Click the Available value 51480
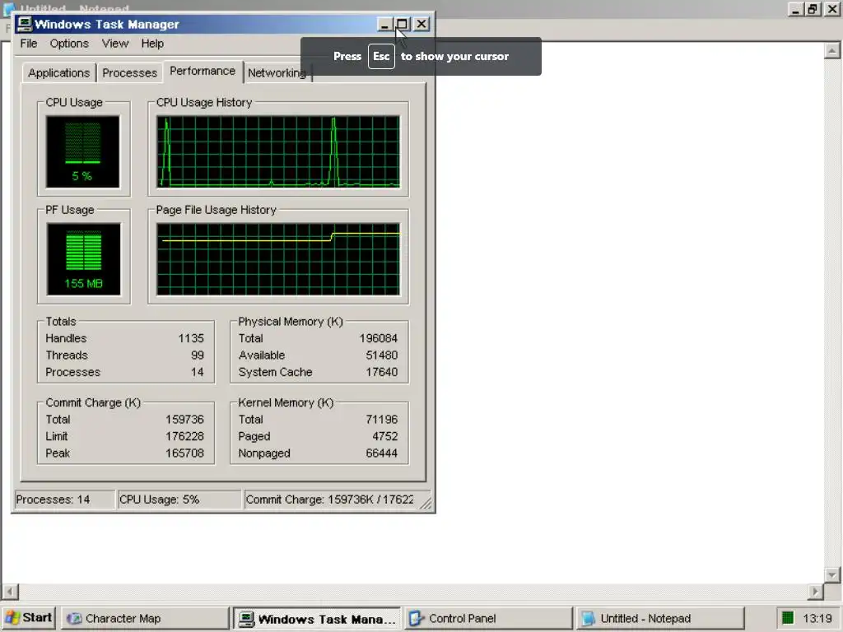 [x=382, y=355]
